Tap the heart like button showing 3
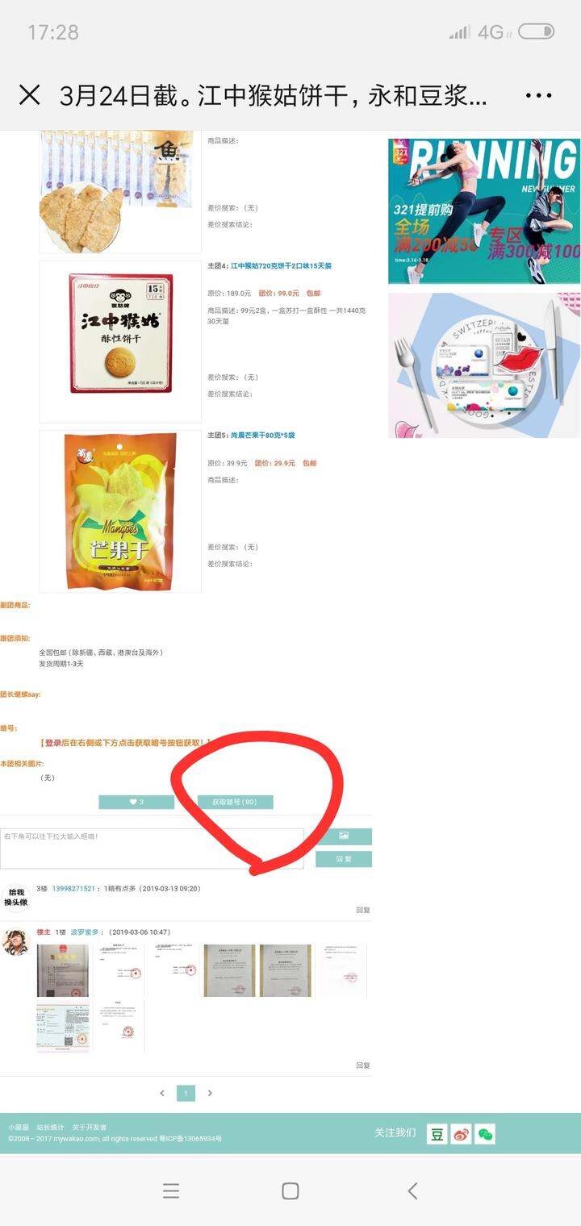 click(136, 802)
